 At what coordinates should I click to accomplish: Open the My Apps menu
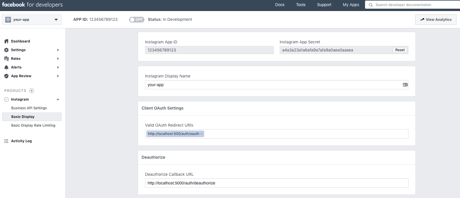point(351,5)
